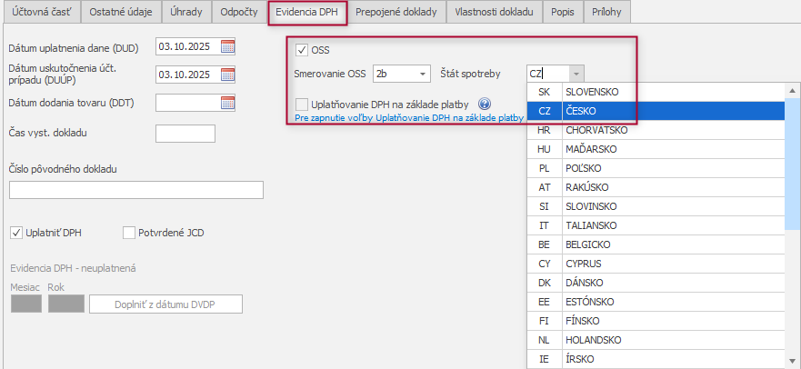This screenshot has height=369, width=801.
Task: Uncheck the OSS checkbox
Action: click(x=302, y=48)
